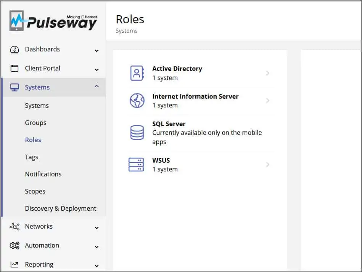Click the Systems monitor icon
The image size is (362, 272).
coord(14,87)
